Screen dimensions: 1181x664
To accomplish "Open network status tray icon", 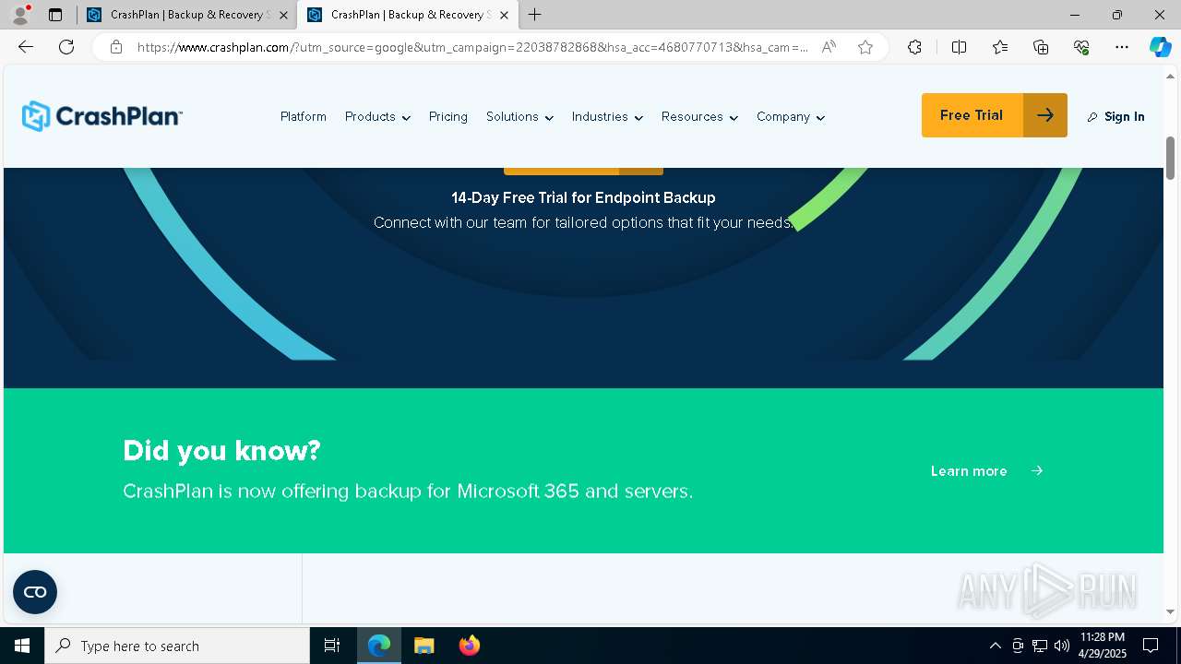I will pyautogui.click(x=1040, y=646).
